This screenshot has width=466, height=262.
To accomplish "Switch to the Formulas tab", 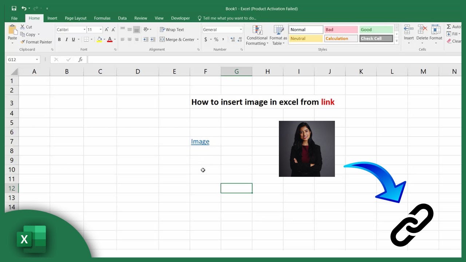I will [x=102, y=18].
